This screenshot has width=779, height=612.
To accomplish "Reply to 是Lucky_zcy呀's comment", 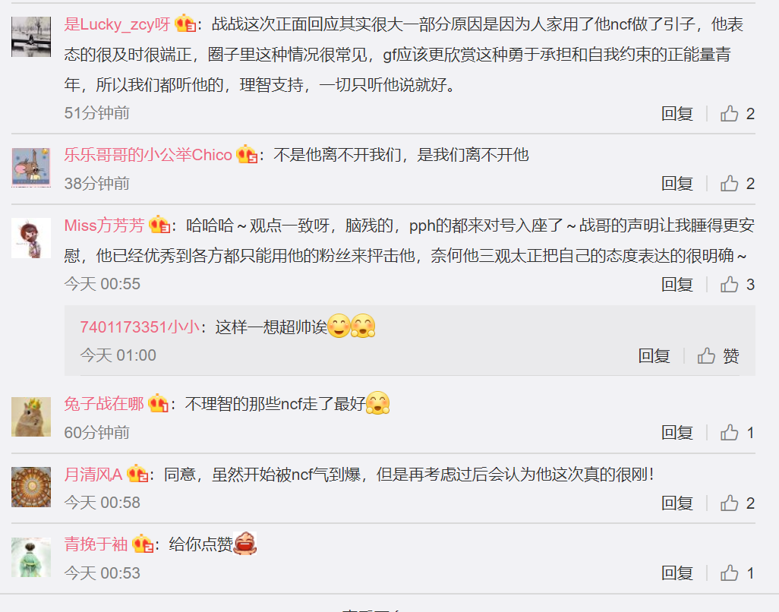I will point(677,114).
